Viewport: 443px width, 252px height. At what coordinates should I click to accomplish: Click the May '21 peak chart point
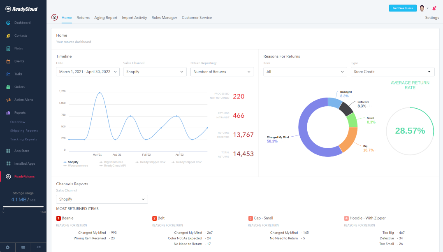[x=100, y=93]
